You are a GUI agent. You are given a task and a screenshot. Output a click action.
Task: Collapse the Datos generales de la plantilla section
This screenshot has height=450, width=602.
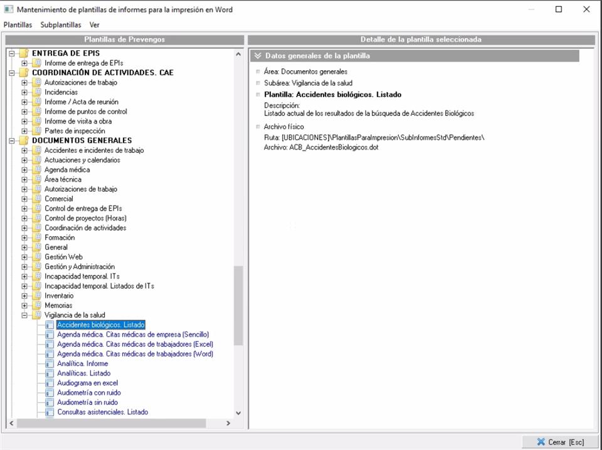coord(258,56)
